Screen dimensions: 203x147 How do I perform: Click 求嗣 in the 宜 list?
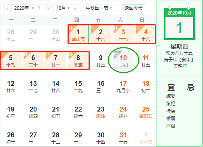tap(171, 118)
